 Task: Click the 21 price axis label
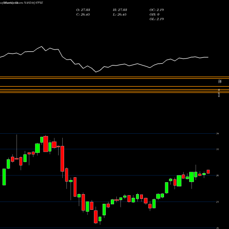(x=218, y=202)
